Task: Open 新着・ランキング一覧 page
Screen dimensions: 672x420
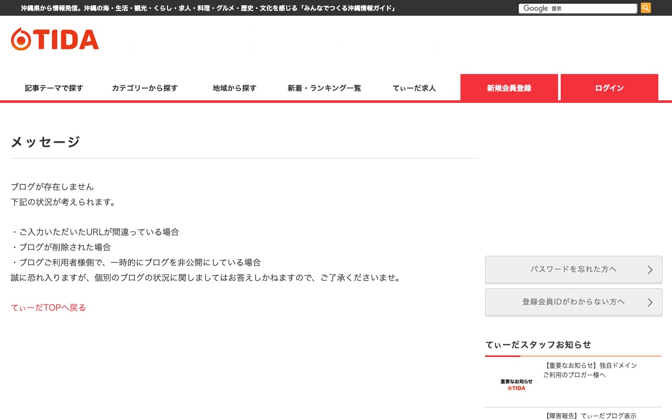Action: pyautogui.click(x=324, y=88)
